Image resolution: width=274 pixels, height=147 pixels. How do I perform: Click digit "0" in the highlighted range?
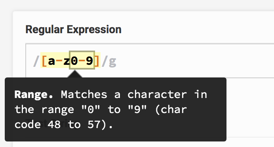[x=74, y=61]
